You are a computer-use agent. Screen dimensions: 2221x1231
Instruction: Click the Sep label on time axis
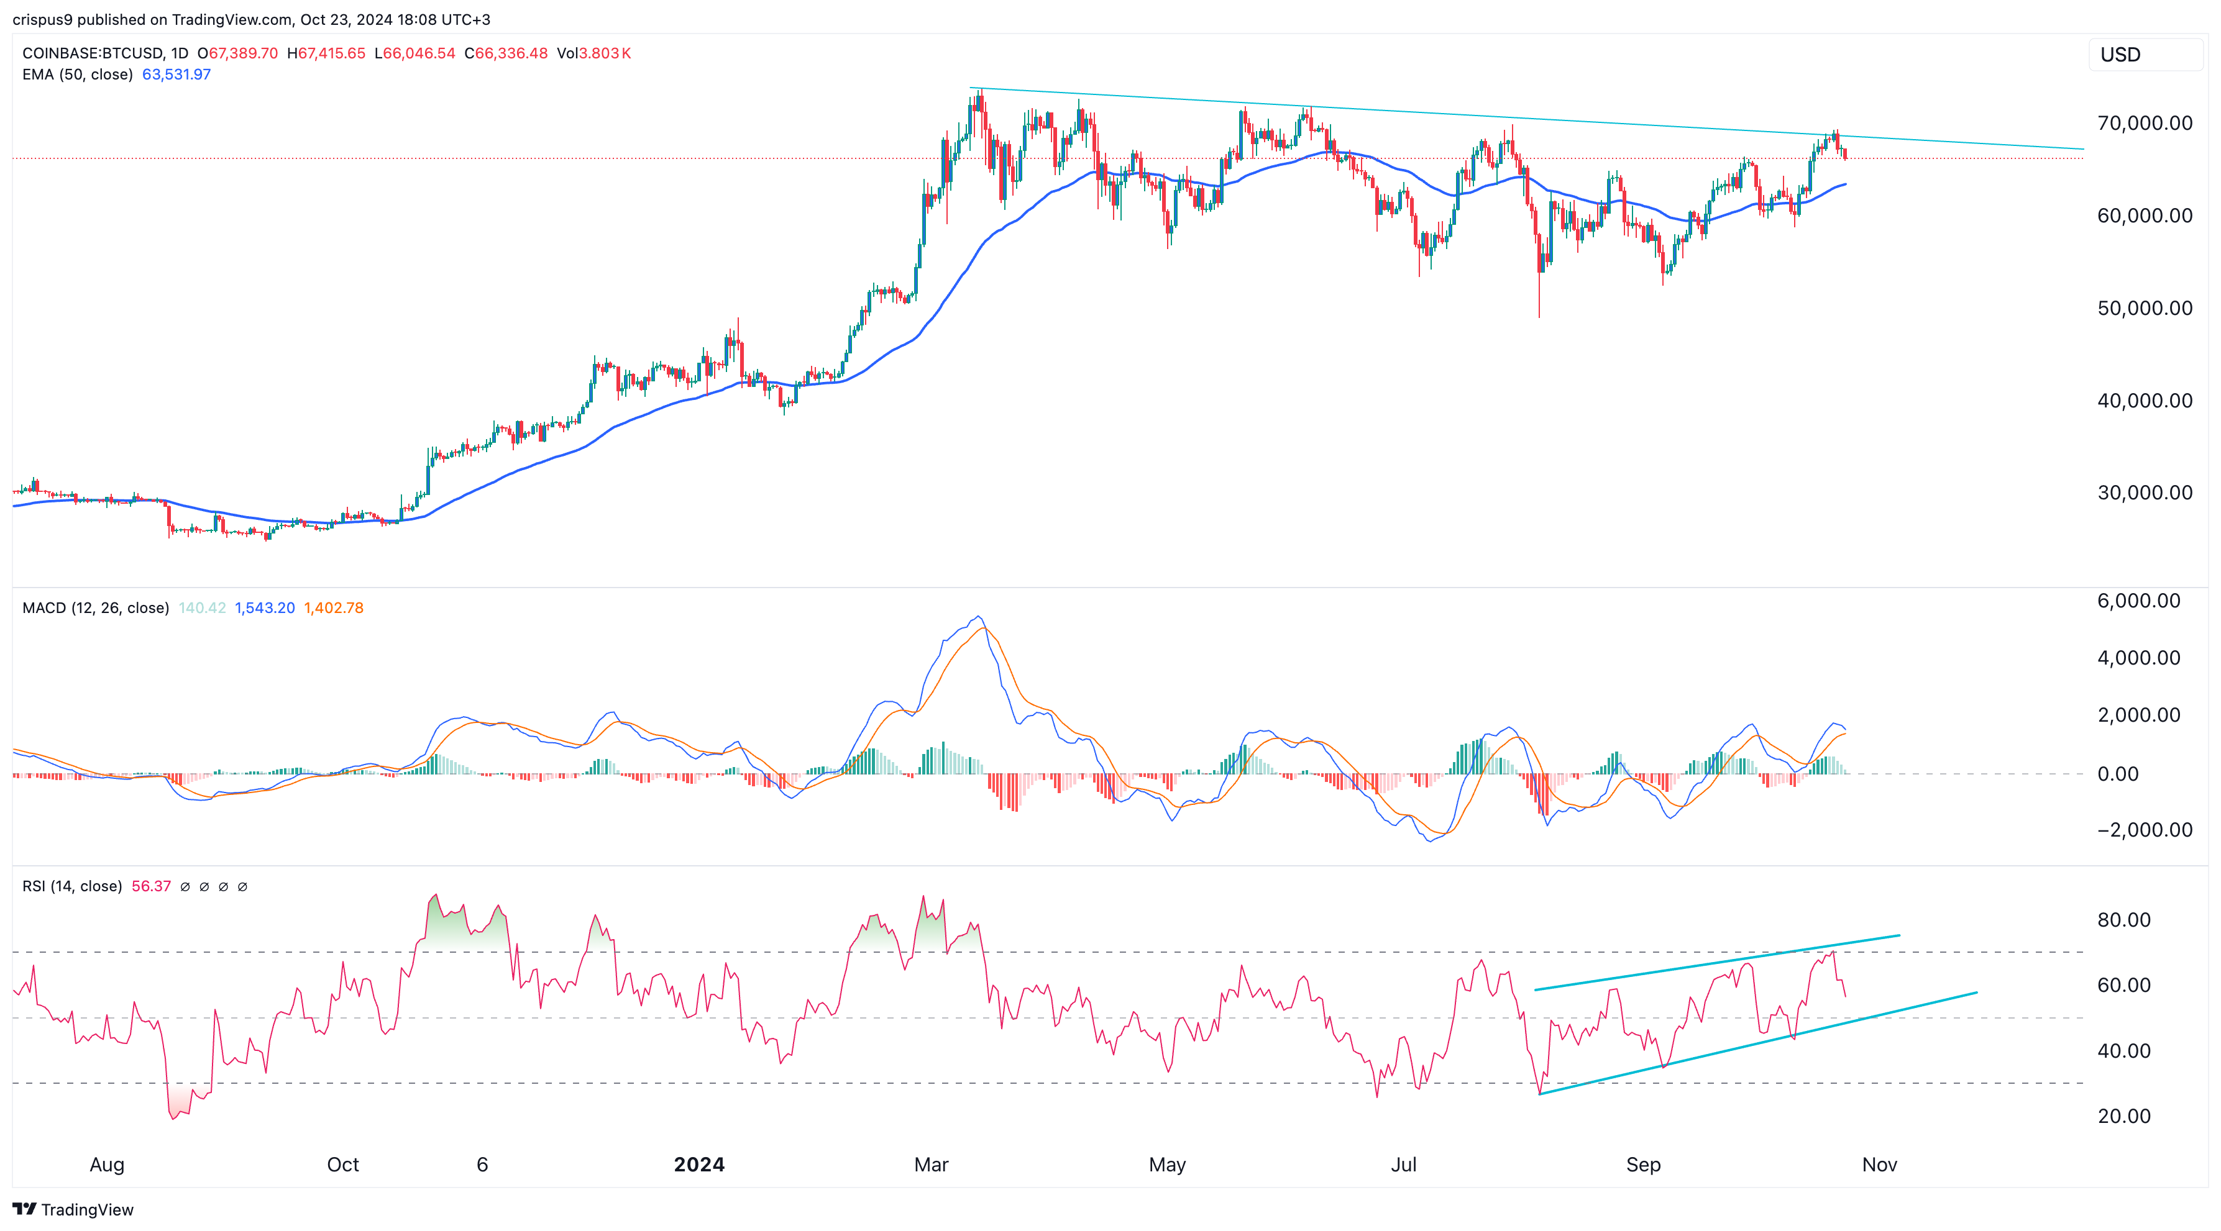1643,1166
